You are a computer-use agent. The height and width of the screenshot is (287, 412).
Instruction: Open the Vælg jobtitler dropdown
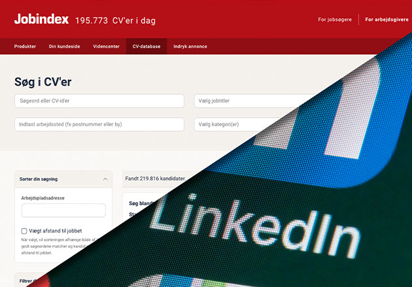pyautogui.click(x=249, y=101)
